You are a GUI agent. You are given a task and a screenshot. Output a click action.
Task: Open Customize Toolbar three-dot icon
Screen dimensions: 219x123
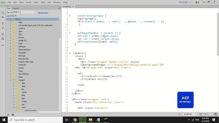(3, 45)
